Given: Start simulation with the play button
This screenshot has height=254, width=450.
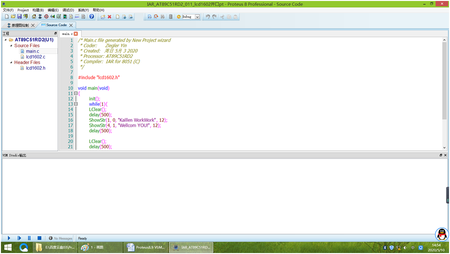Looking at the screenshot, I should click(9, 238).
